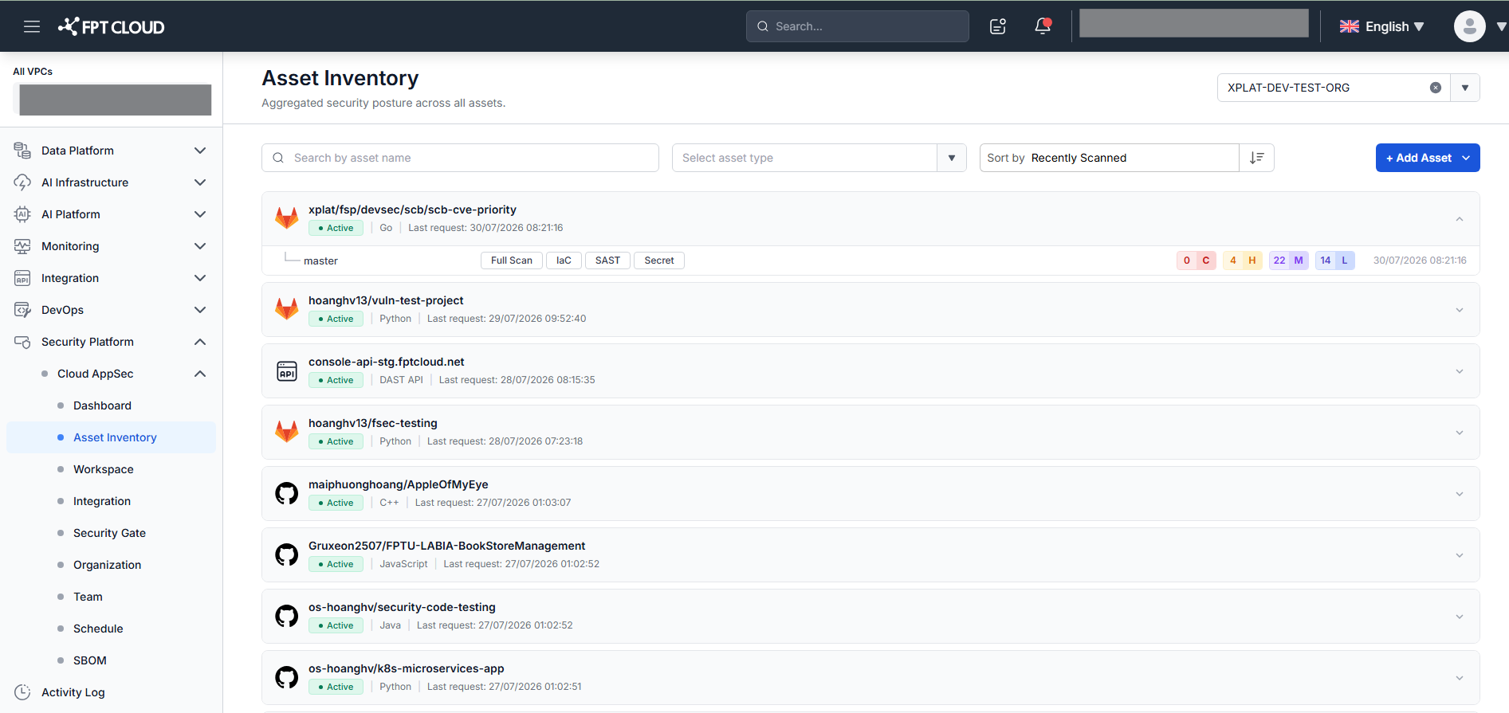Click the low severity 14 L badge
Screen dimensions: 1509x713
tap(1335, 261)
